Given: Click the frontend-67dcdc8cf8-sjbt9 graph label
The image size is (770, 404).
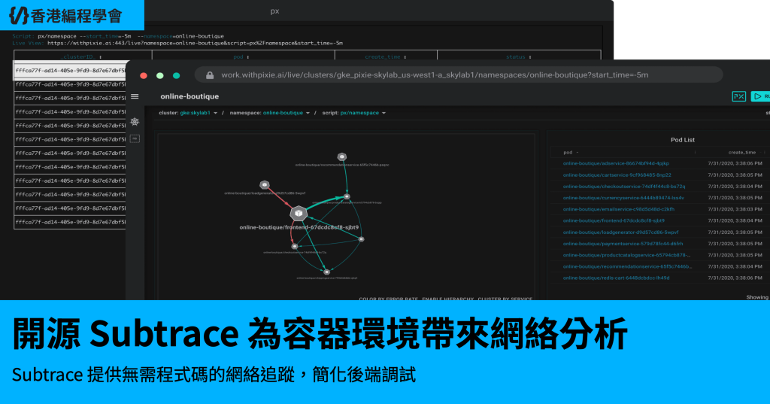Looking at the screenshot, I should point(299,227).
